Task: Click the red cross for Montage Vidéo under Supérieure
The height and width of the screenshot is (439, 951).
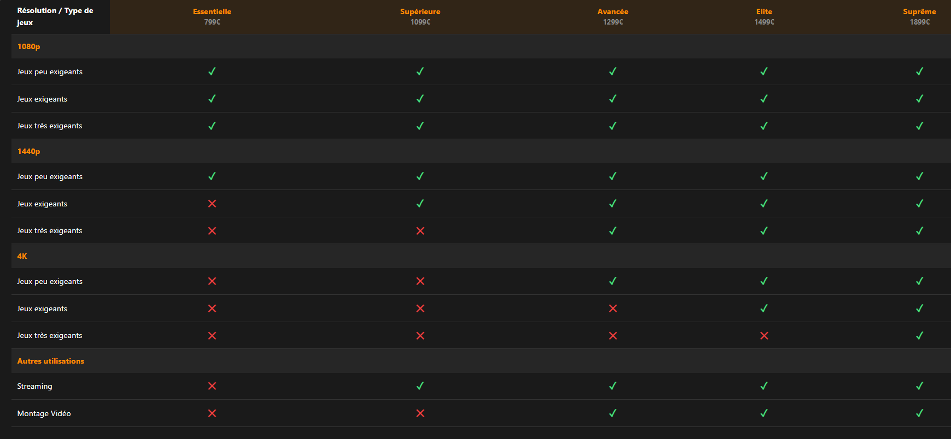Action: [420, 413]
